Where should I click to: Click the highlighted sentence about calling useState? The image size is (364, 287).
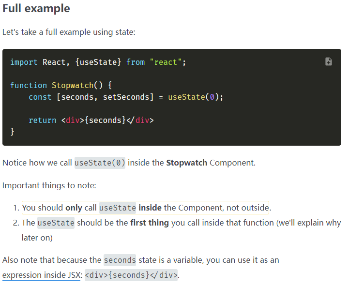tap(145, 208)
